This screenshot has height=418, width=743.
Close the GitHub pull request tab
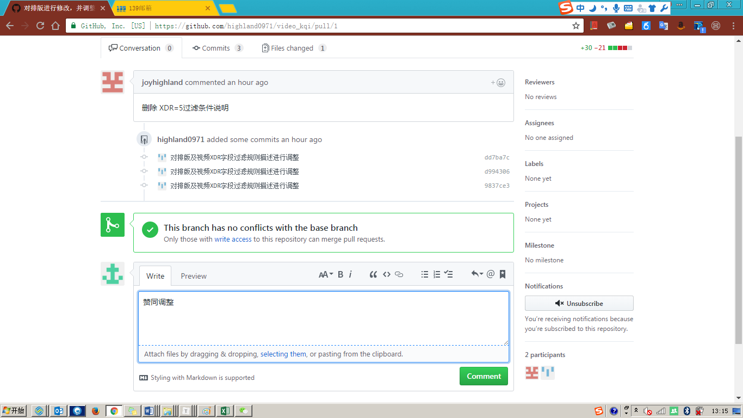point(103,8)
